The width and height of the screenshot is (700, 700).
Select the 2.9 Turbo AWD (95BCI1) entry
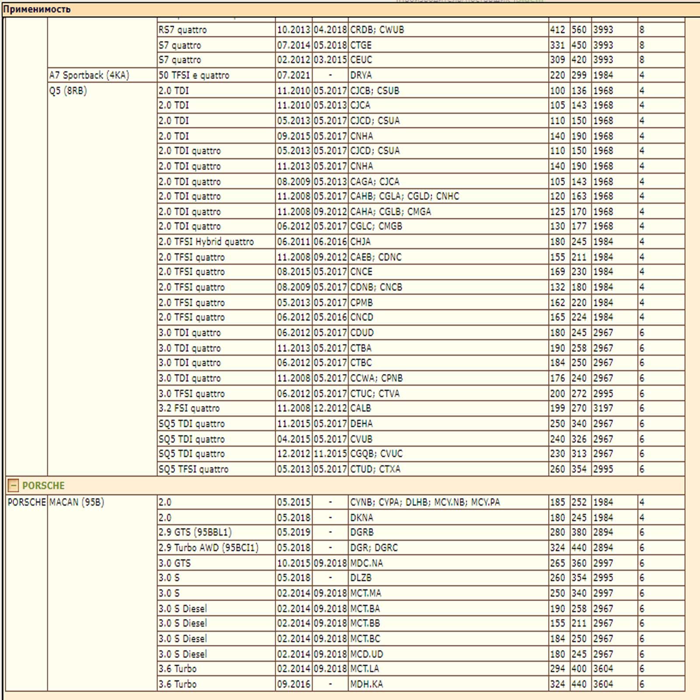(x=208, y=548)
